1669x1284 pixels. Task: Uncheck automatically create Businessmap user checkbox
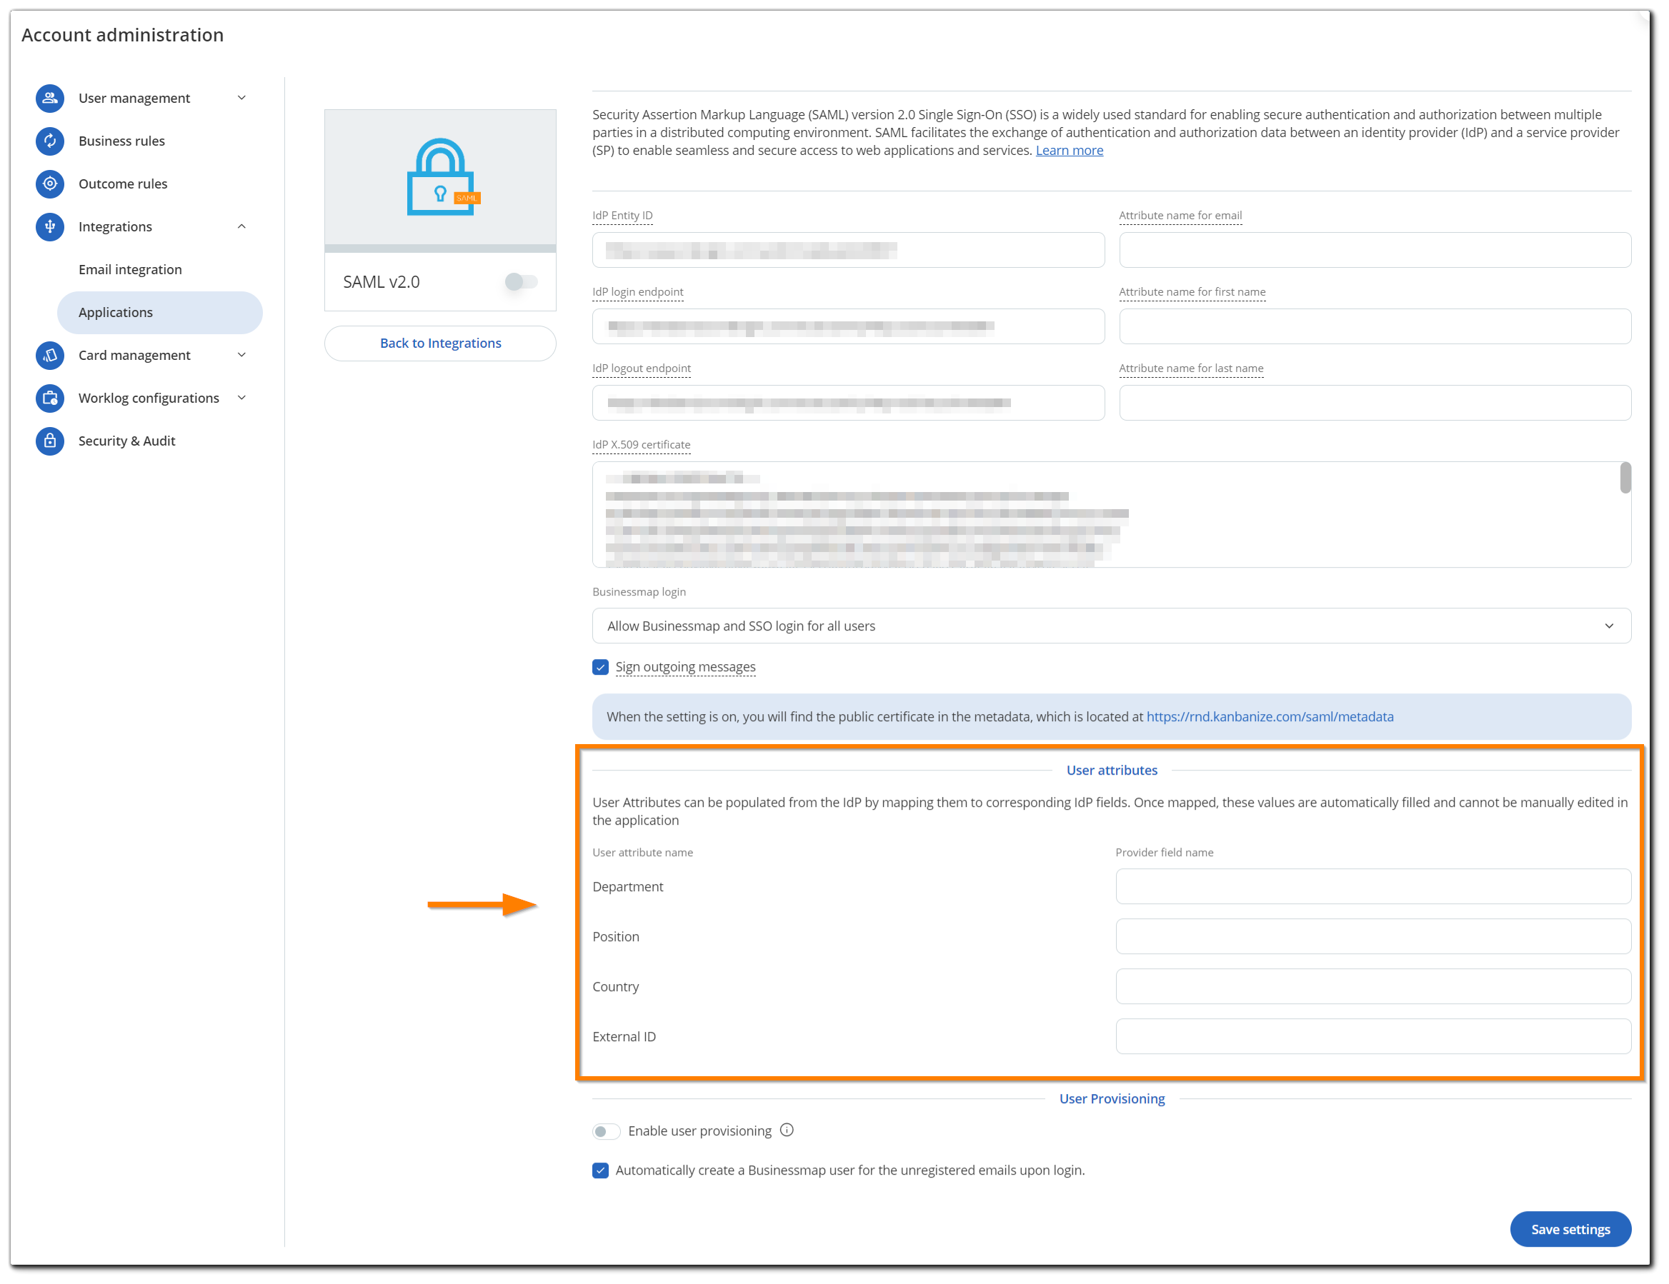(601, 1170)
